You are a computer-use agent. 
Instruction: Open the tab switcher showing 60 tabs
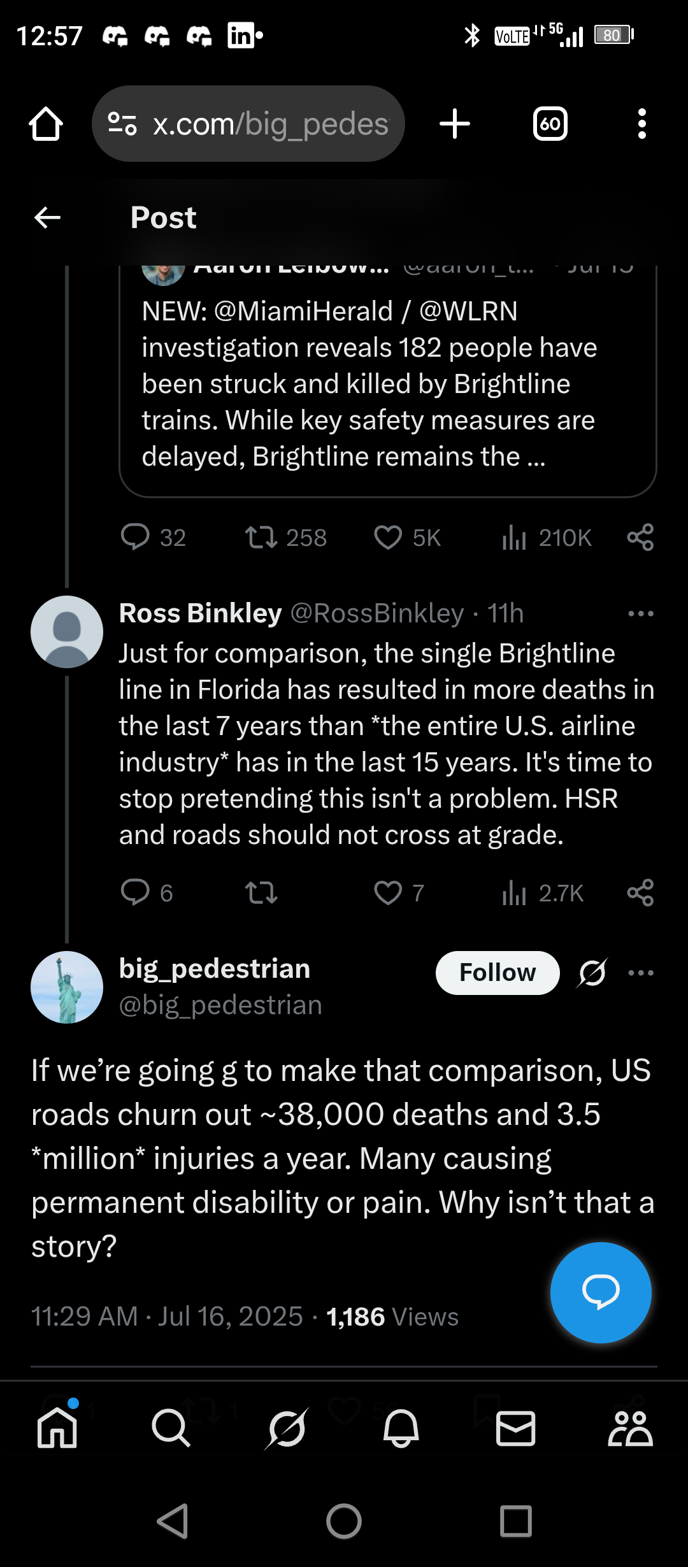tap(550, 124)
